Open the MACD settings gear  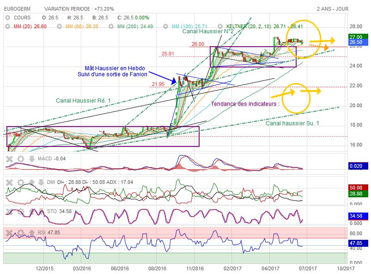[x=21, y=159]
